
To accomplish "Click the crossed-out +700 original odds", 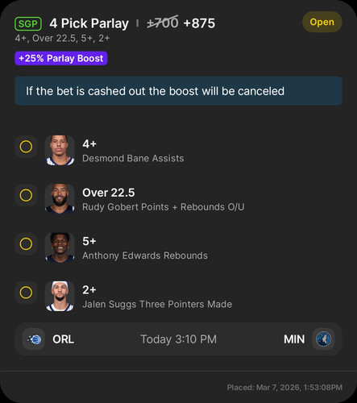I will [x=163, y=23].
